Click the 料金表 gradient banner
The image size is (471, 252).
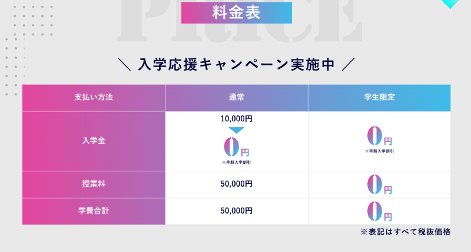pos(237,12)
